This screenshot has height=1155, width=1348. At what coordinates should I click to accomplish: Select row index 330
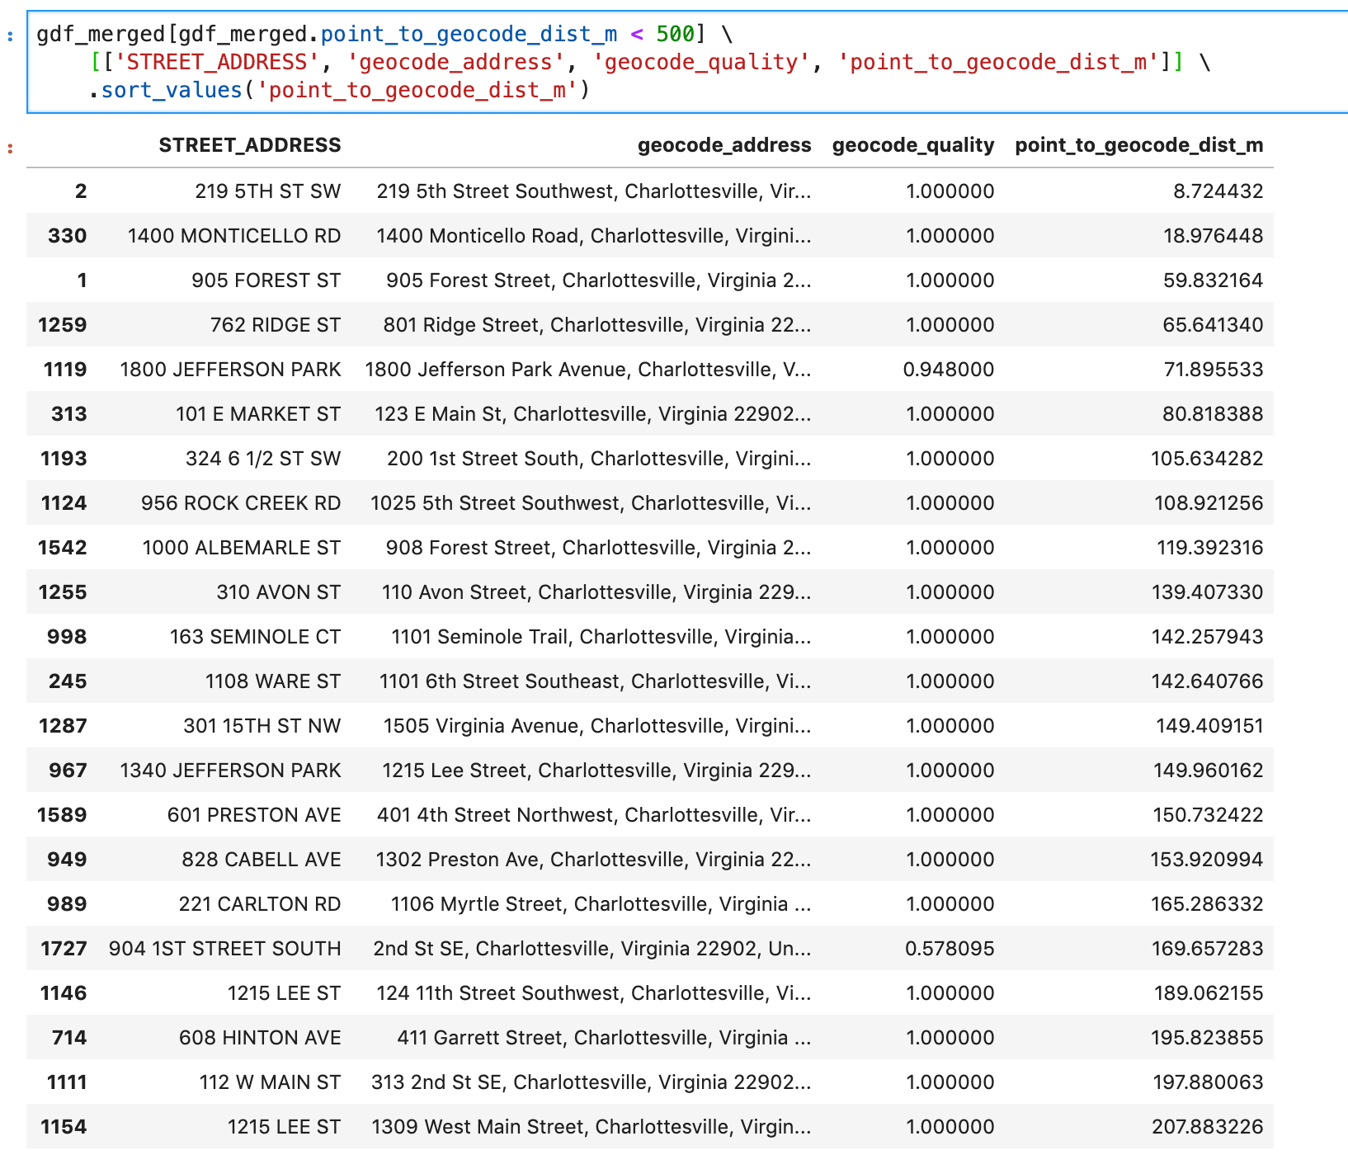coord(67,236)
